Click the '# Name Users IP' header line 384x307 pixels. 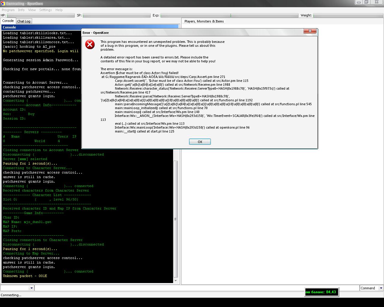click(x=40, y=136)
